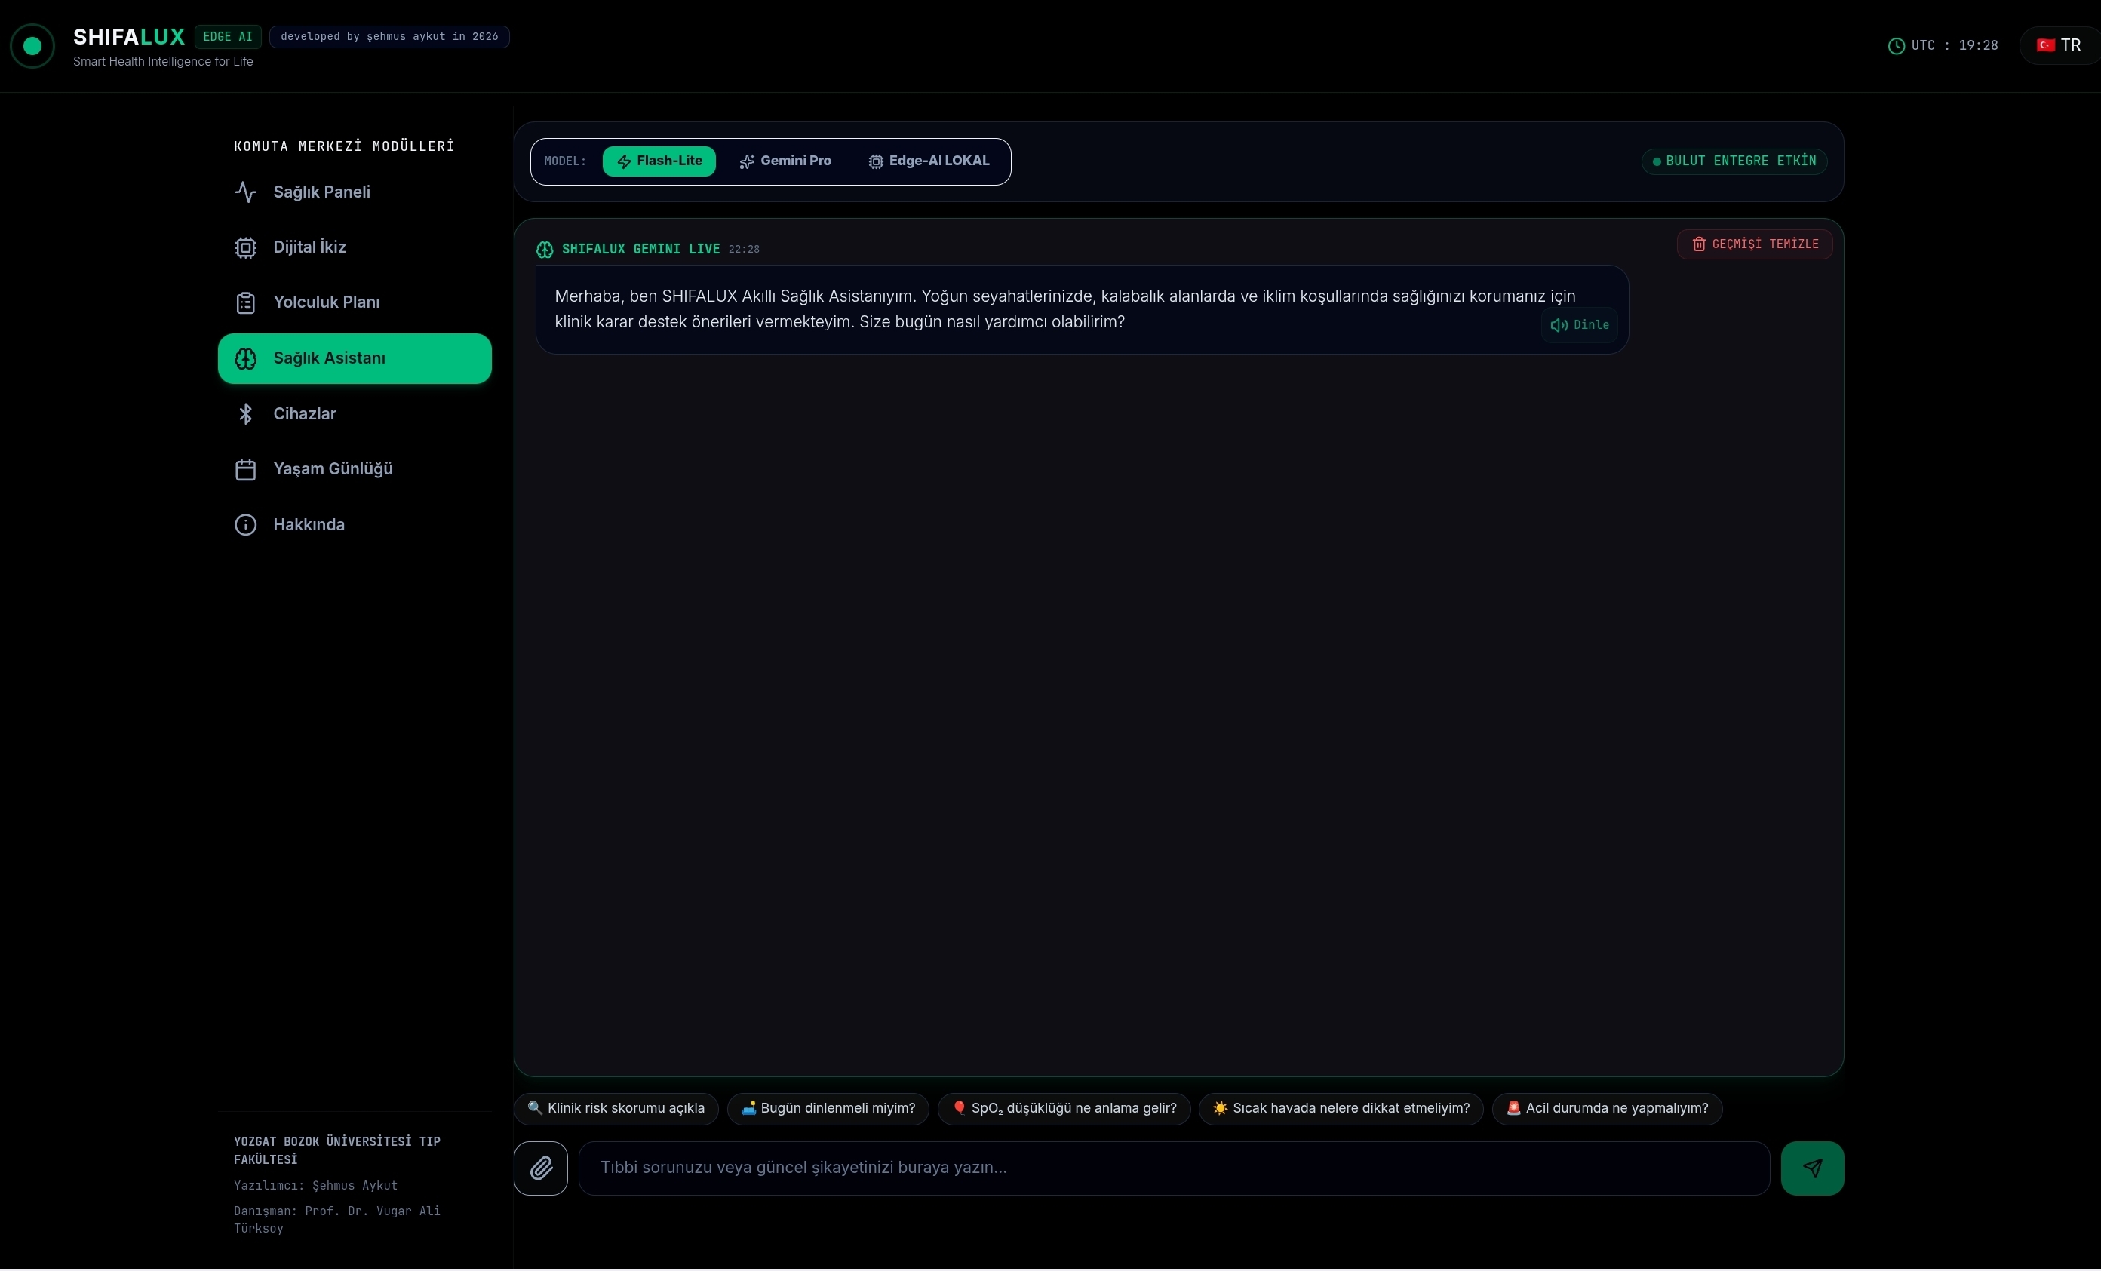Open Yolculuk Planı
This screenshot has height=1271, width=2101.
[355, 303]
